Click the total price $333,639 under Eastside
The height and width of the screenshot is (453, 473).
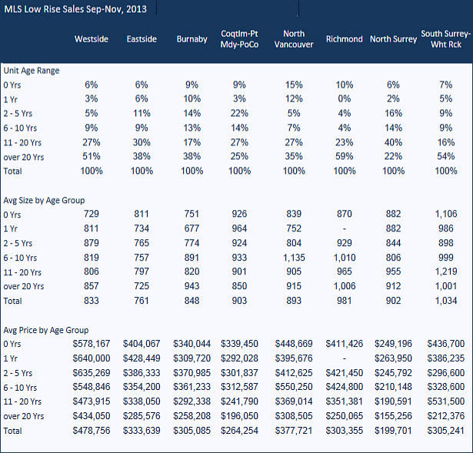pos(142,431)
